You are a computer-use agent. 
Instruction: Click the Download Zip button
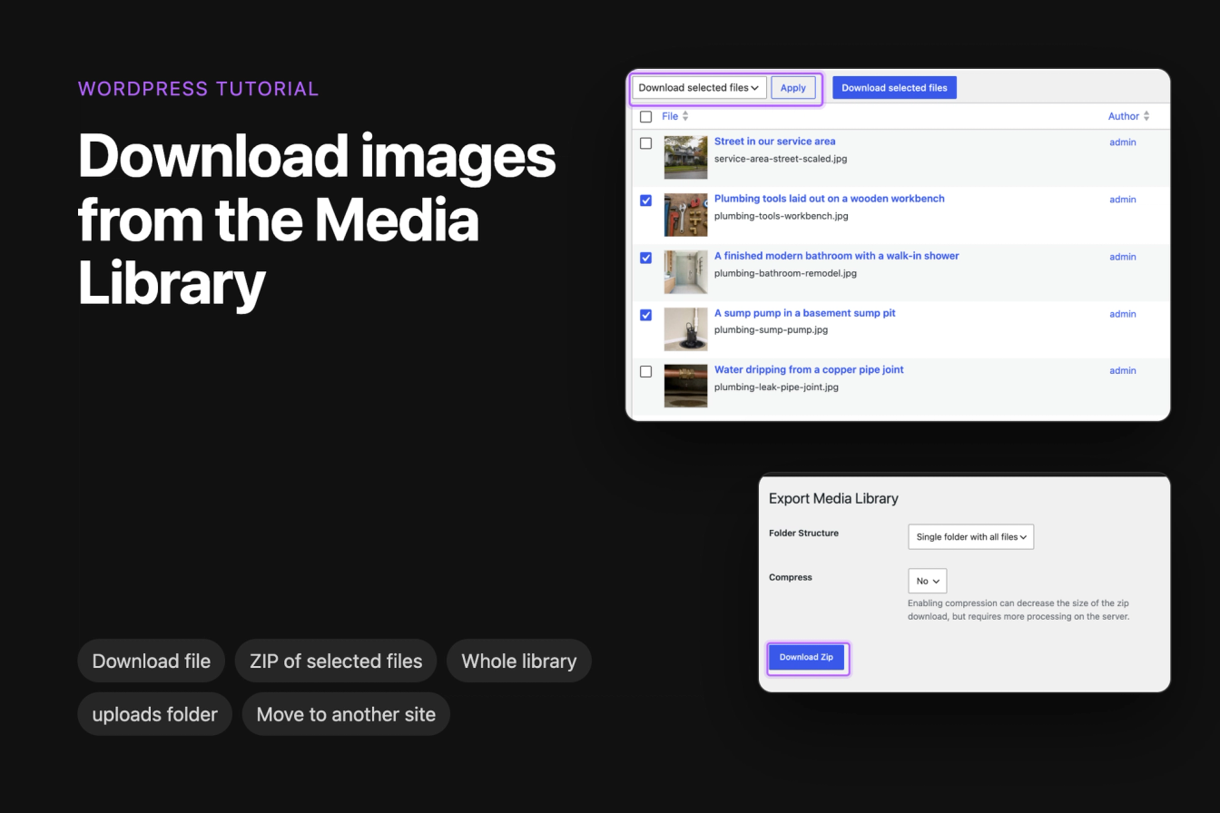pos(806,657)
